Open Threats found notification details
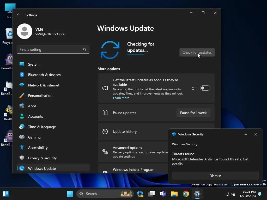The width and height of the screenshot is (267, 200). pos(210,159)
